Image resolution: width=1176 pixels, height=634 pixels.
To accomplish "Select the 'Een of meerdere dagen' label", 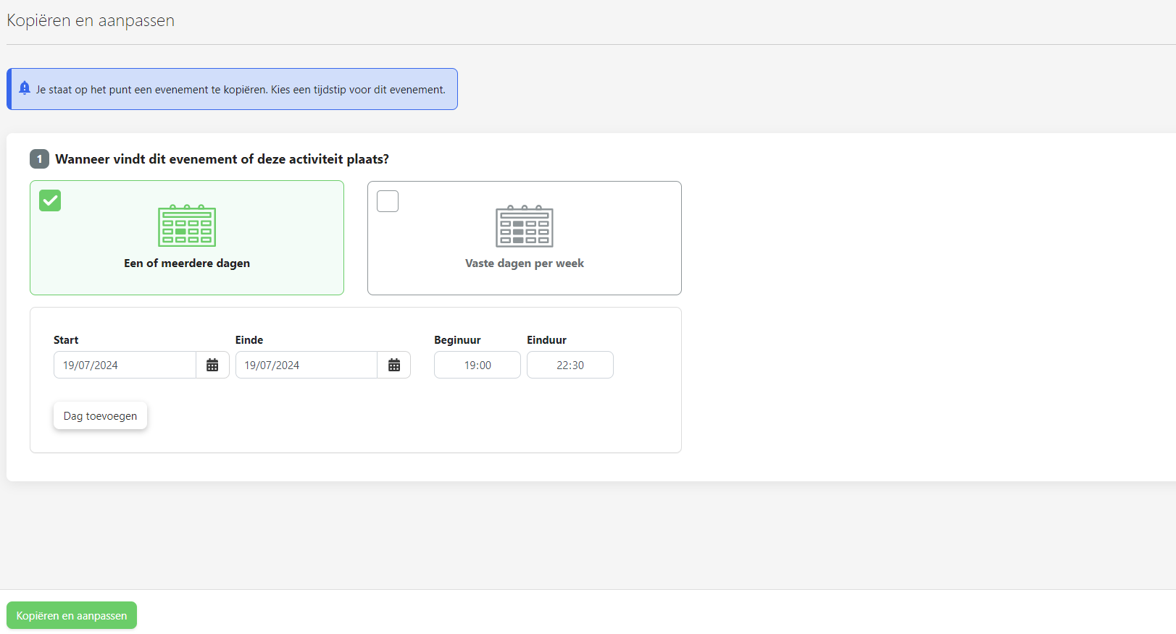I will 187,263.
